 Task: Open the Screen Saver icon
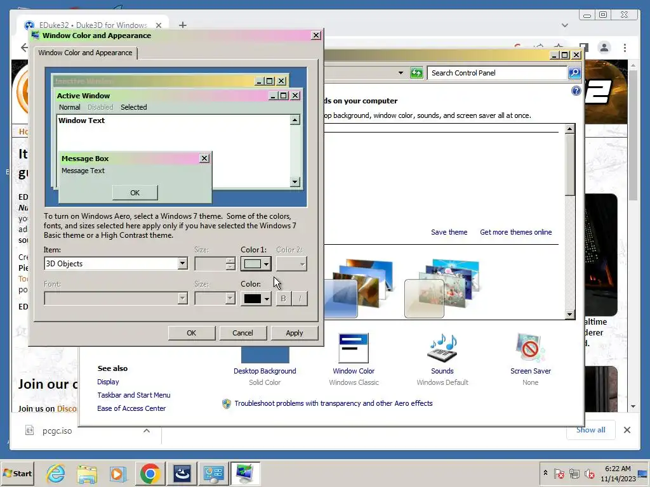(x=530, y=348)
